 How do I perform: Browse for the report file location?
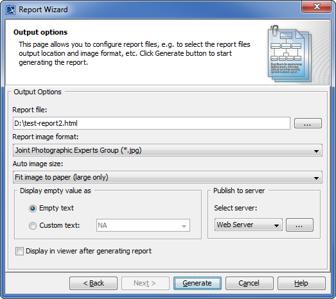click(308, 123)
